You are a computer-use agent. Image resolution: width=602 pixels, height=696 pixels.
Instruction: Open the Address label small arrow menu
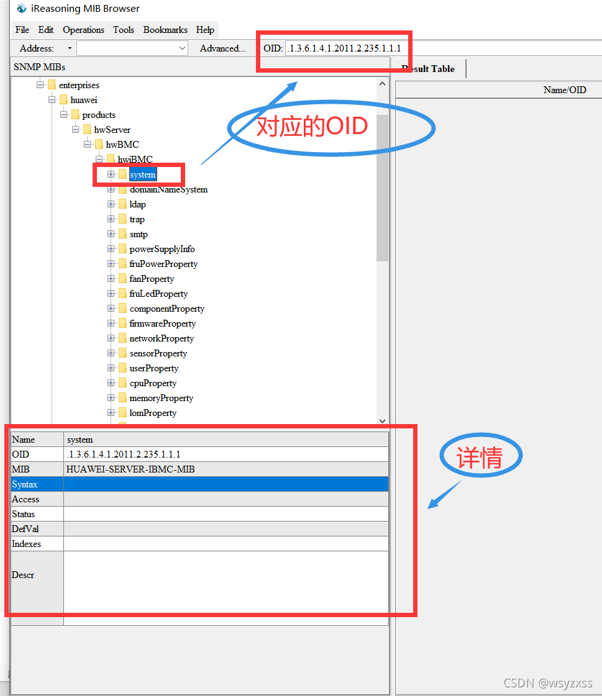(x=70, y=48)
